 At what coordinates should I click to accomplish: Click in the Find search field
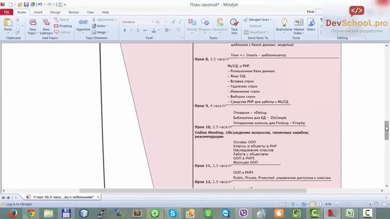319,12
